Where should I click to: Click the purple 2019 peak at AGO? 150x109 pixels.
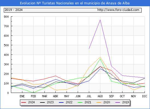point(100,20)
